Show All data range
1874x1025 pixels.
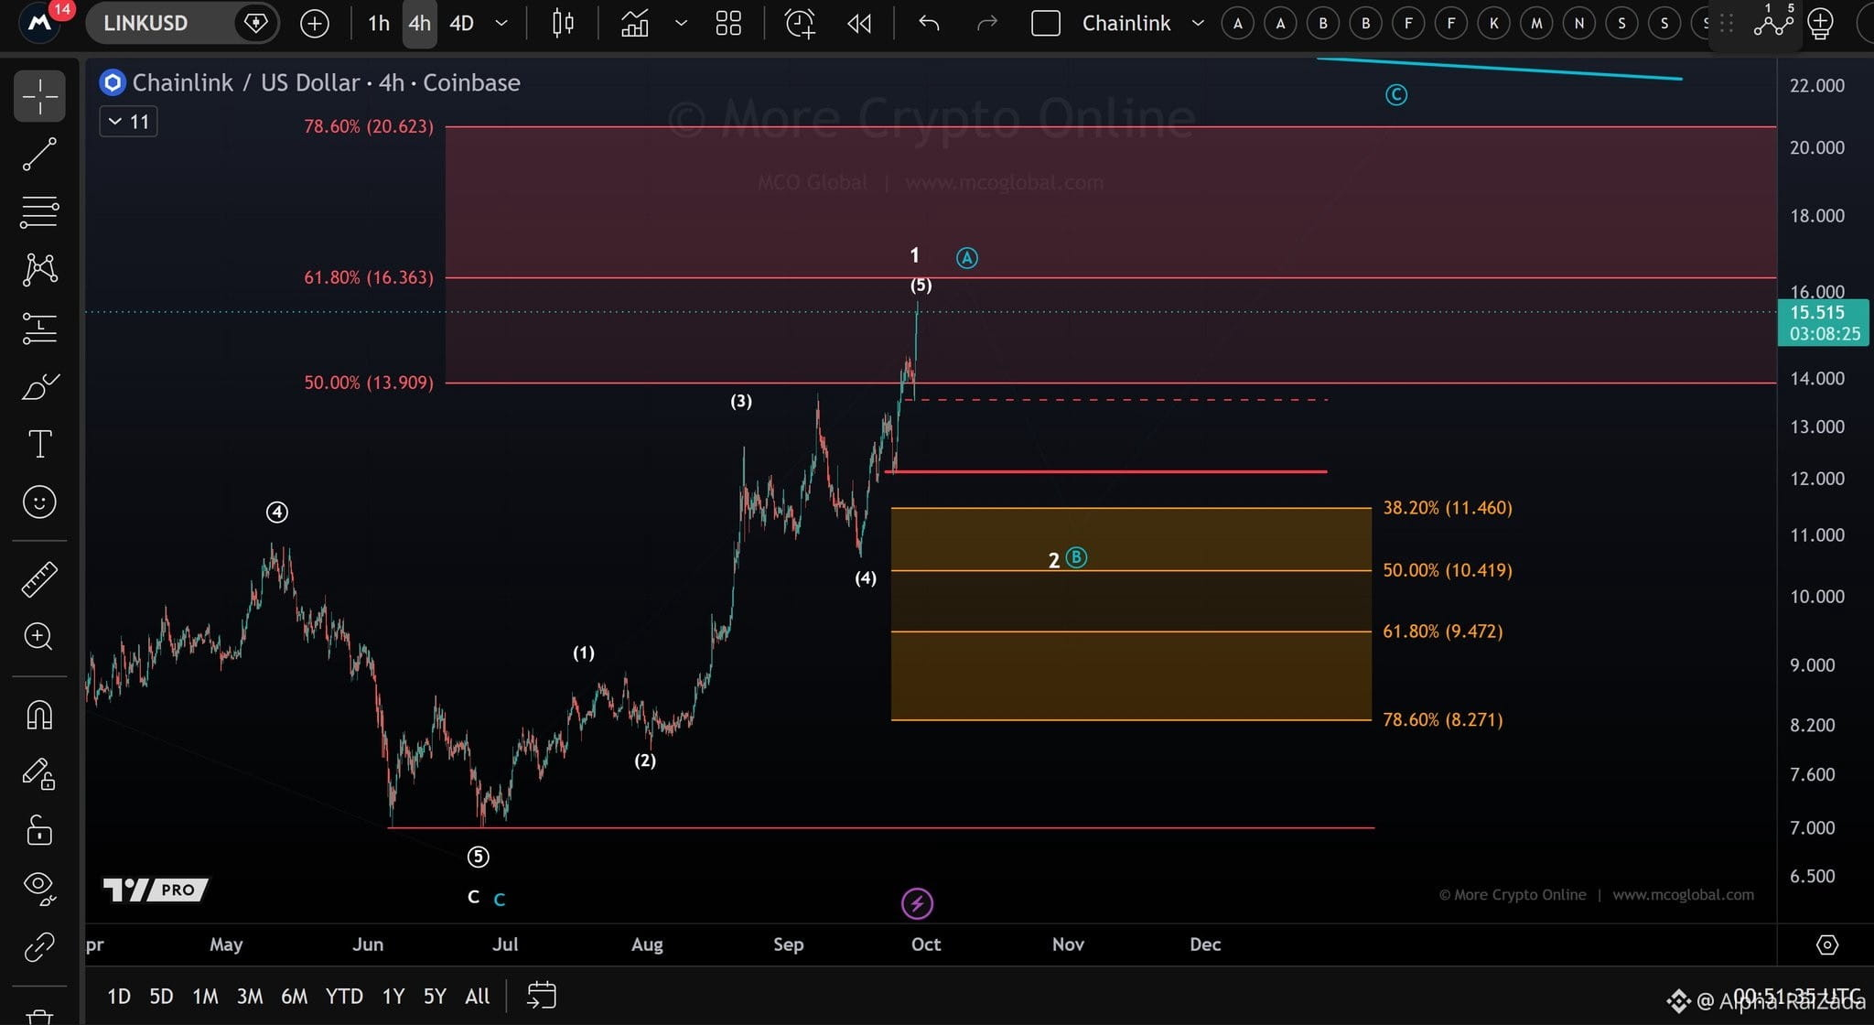click(477, 996)
